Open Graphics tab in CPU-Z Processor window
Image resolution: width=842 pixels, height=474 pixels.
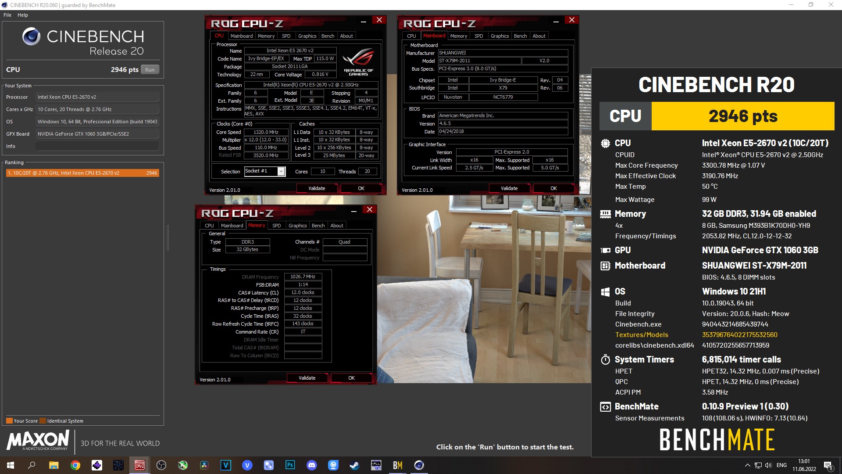click(307, 36)
